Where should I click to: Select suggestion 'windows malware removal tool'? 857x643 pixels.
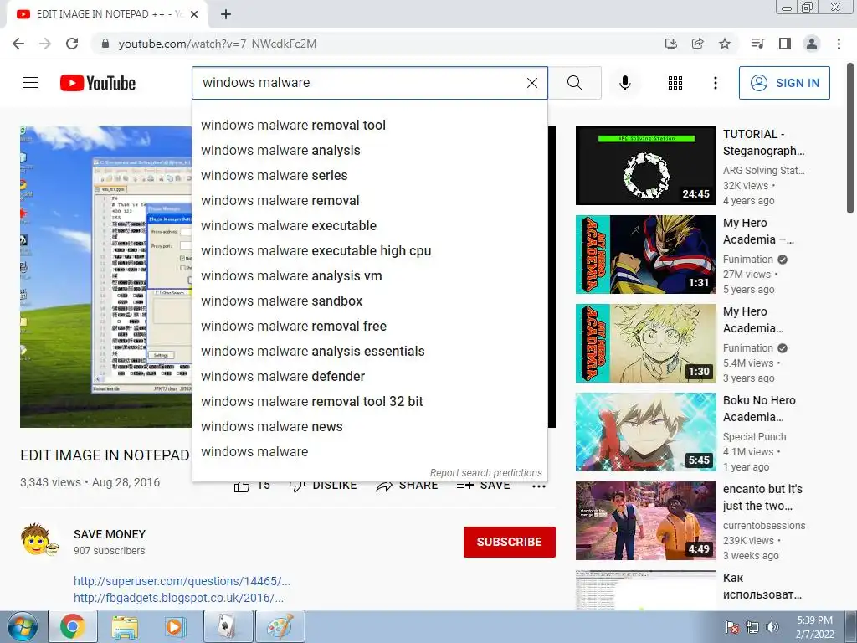(369, 126)
